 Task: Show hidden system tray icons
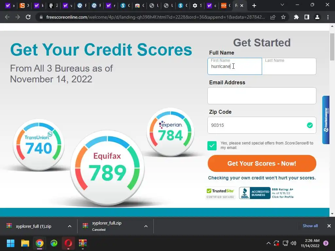point(269,243)
